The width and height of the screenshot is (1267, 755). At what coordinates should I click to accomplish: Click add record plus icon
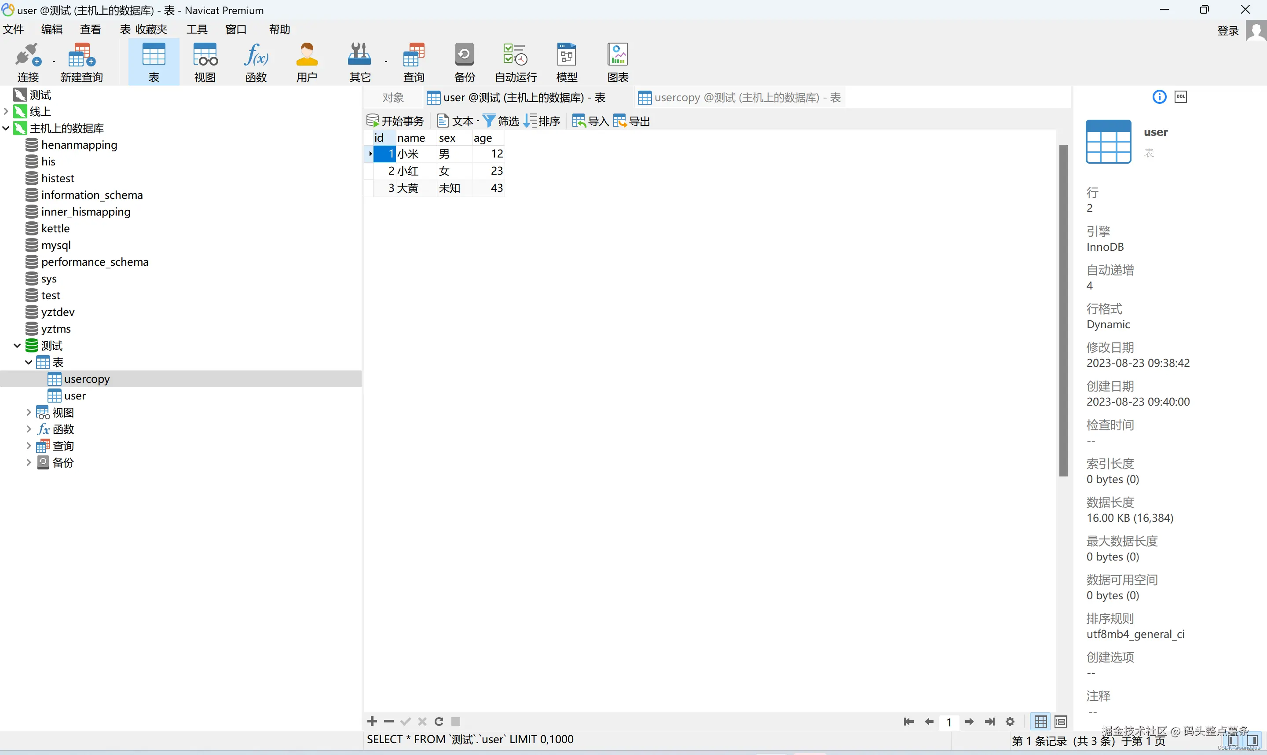[372, 721]
